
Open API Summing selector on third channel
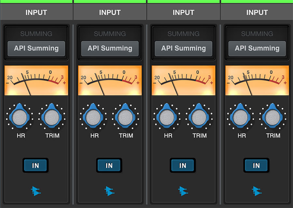(x=184, y=49)
